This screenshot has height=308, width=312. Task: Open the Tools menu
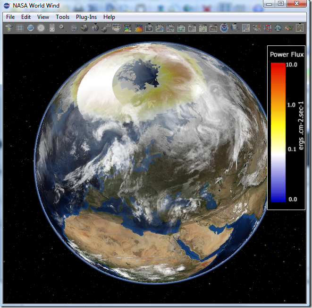(x=62, y=17)
